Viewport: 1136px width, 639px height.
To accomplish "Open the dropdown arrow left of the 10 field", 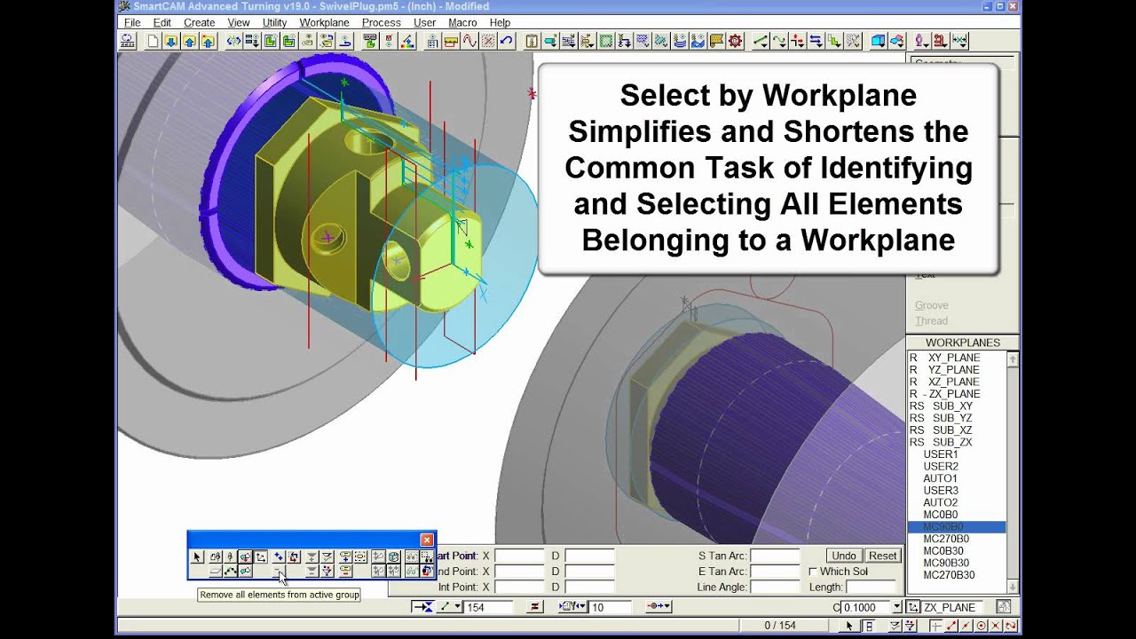I will pos(582,607).
